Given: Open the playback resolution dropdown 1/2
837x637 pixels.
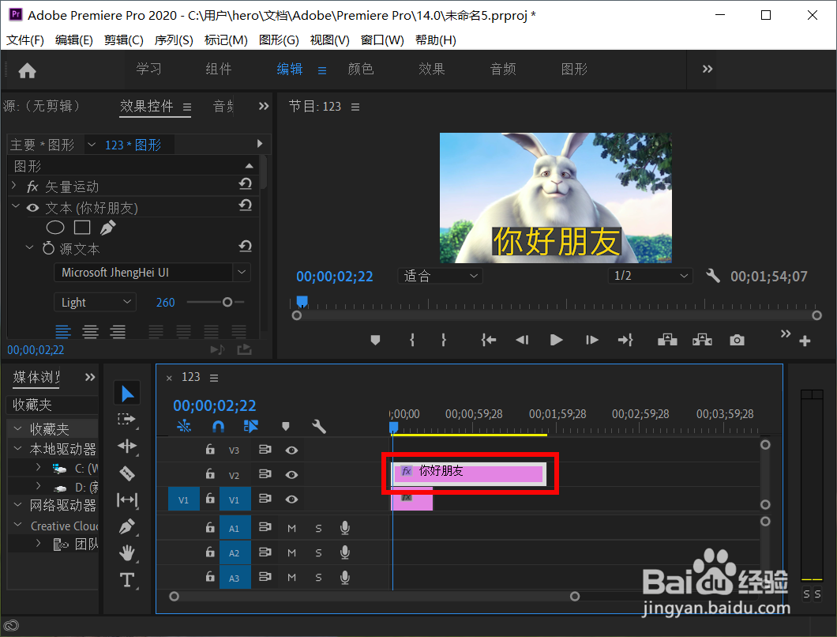Looking at the screenshot, I should (x=650, y=276).
